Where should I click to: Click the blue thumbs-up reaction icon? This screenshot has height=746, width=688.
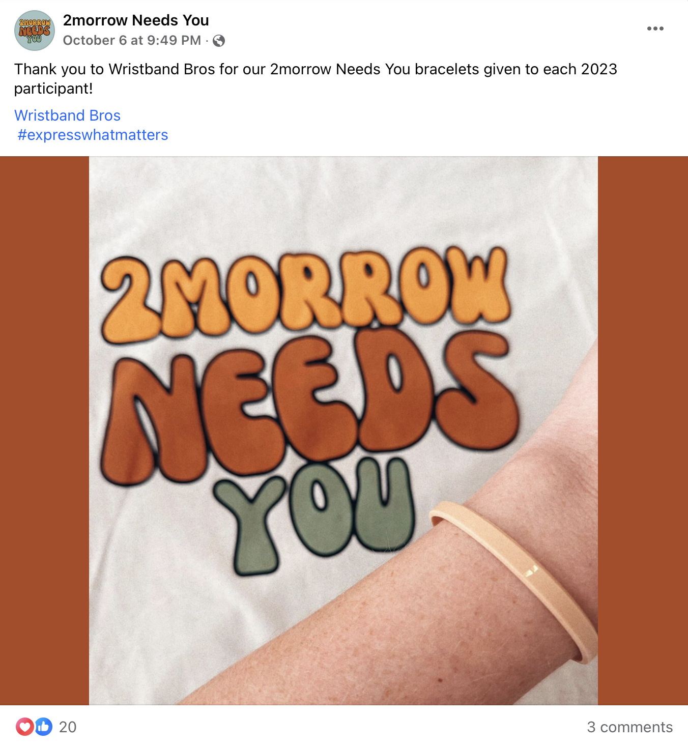tap(44, 727)
